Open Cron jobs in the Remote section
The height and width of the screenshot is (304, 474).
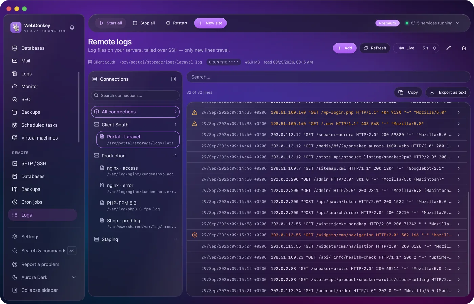tap(43, 202)
